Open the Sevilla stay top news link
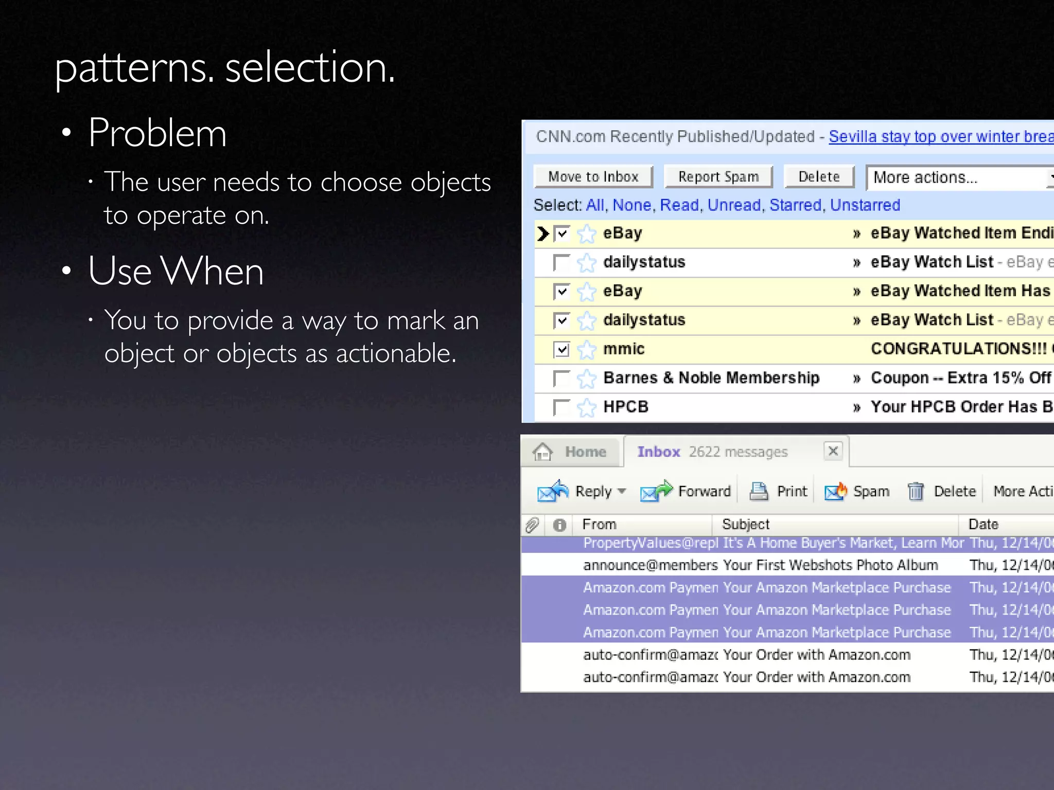The height and width of the screenshot is (790, 1054). point(941,136)
